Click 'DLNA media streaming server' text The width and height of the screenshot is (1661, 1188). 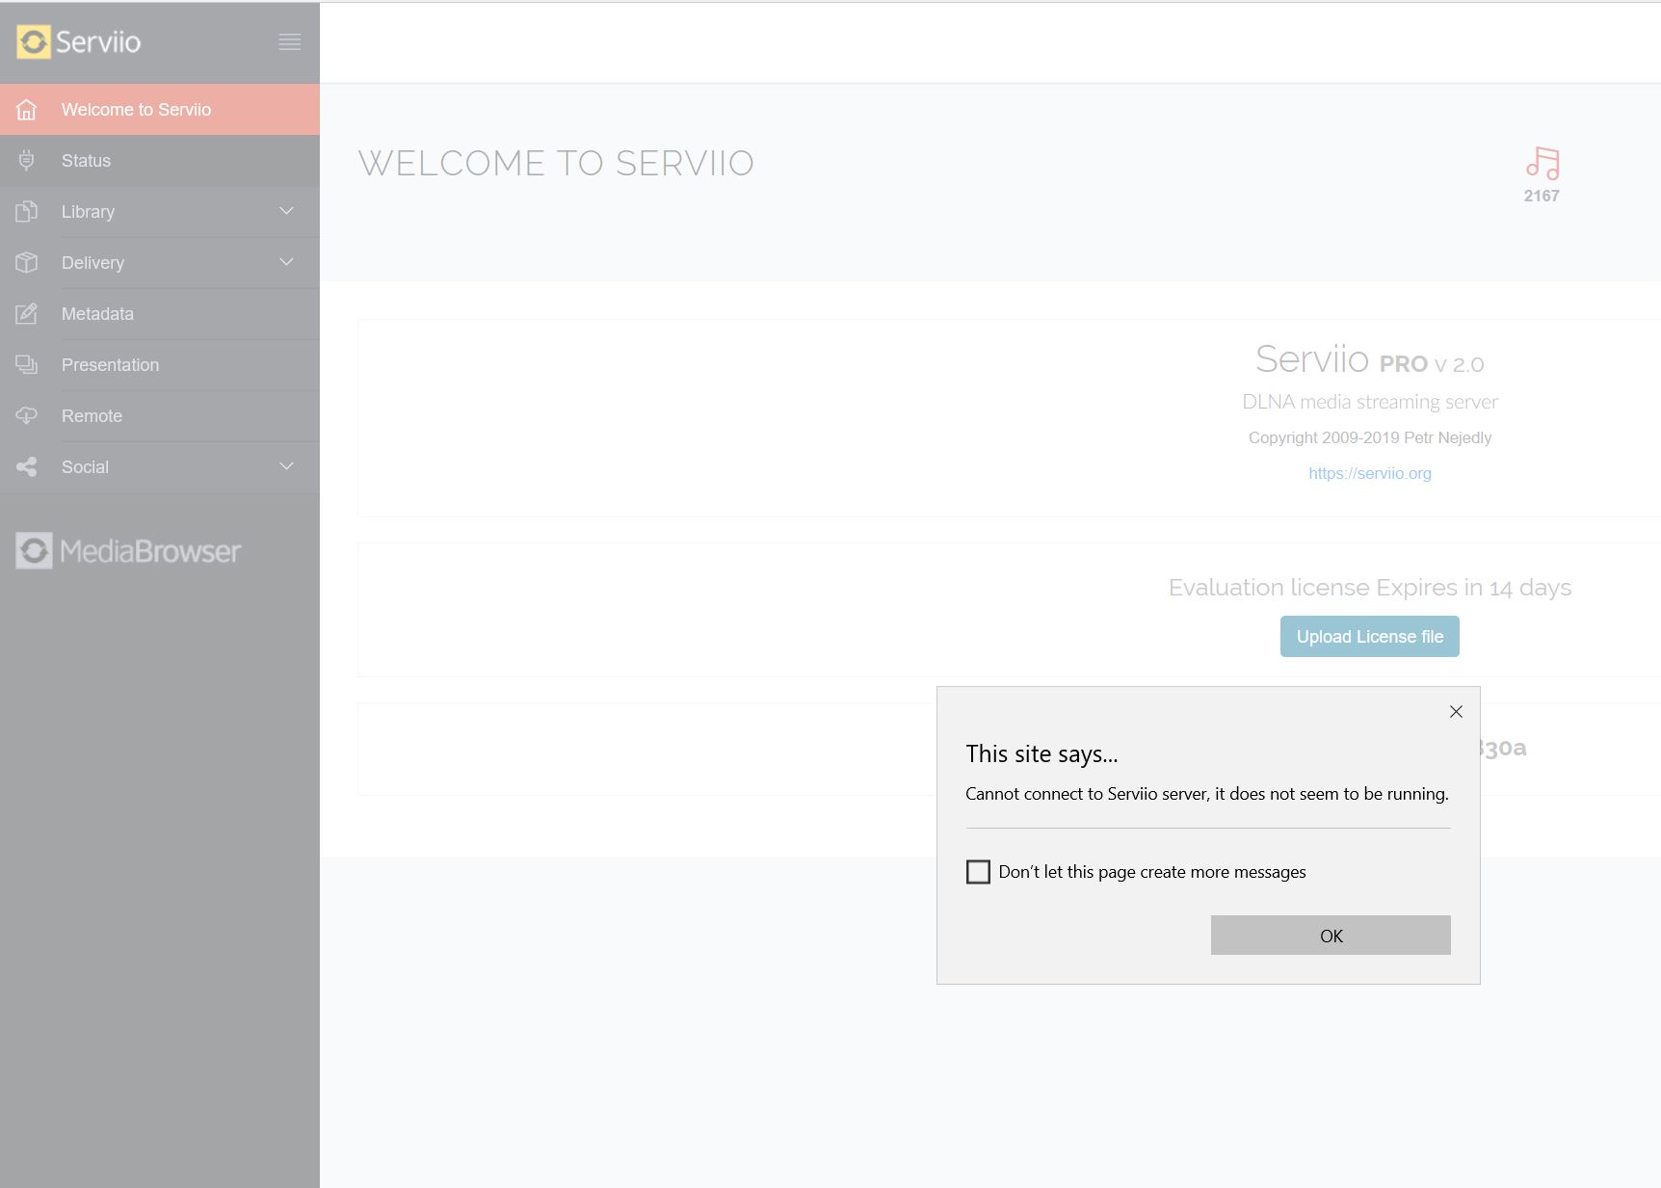pos(1370,402)
